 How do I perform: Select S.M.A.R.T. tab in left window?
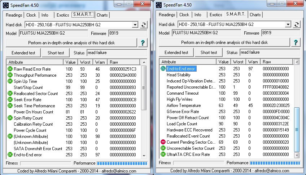click(x=83, y=14)
